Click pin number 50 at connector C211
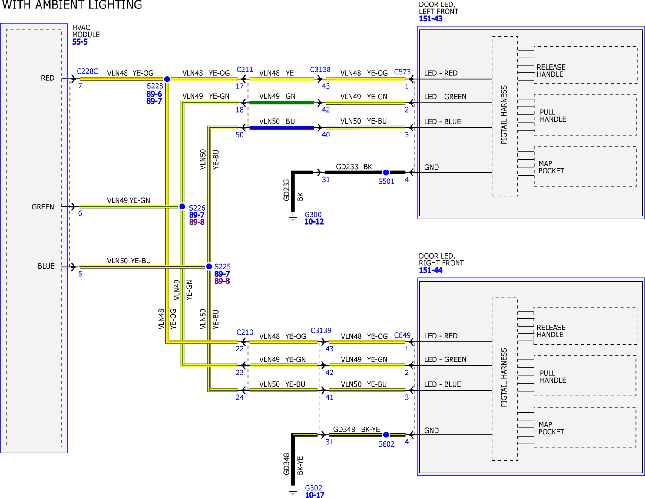This screenshot has height=498, width=645. pos(240,135)
